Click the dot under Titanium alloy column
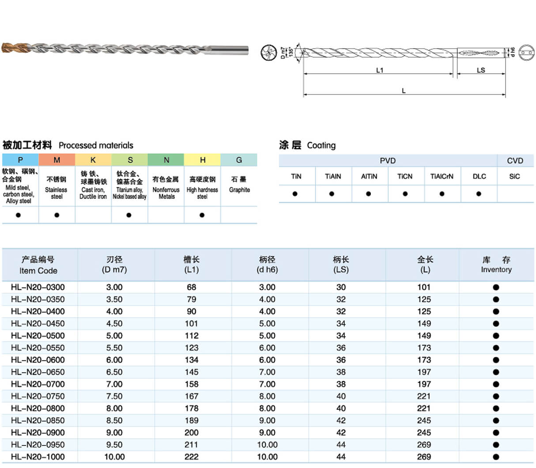This screenshot has height=468, width=536. [x=129, y=215]
